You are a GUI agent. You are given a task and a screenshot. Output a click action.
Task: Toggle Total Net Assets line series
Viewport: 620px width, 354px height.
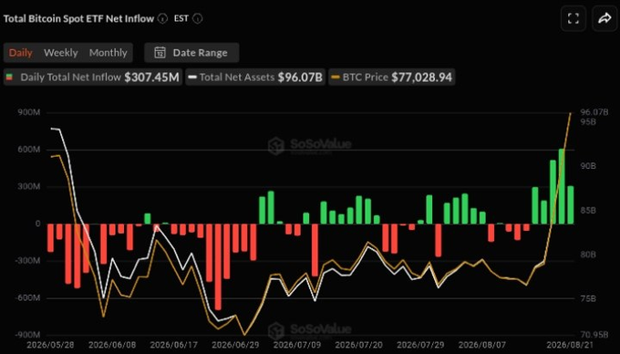(x=255, y=78)
